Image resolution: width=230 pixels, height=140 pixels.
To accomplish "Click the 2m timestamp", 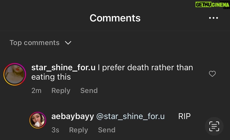I will click(36, 91).
